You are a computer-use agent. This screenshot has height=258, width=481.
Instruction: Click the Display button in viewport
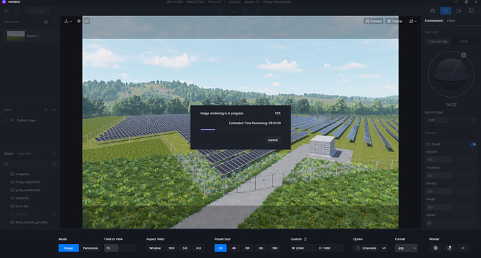click(395, 21)
